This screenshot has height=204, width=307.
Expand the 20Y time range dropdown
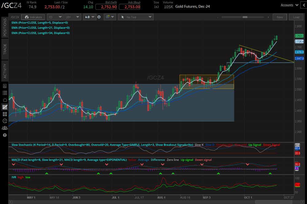(72, 17)
